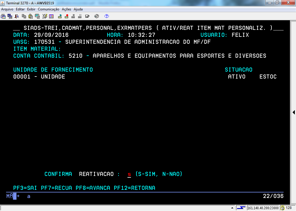
Task: Click the disconnect door-with-arrows icon
Action: (16, 16)
